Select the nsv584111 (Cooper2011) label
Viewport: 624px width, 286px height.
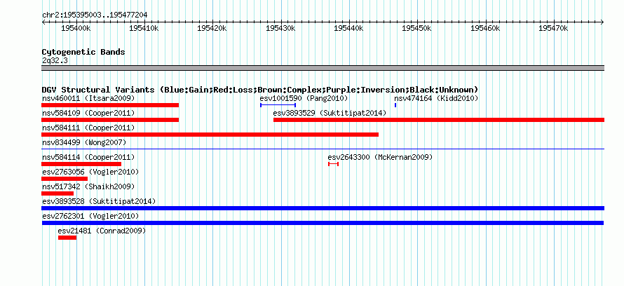(88, 128)
